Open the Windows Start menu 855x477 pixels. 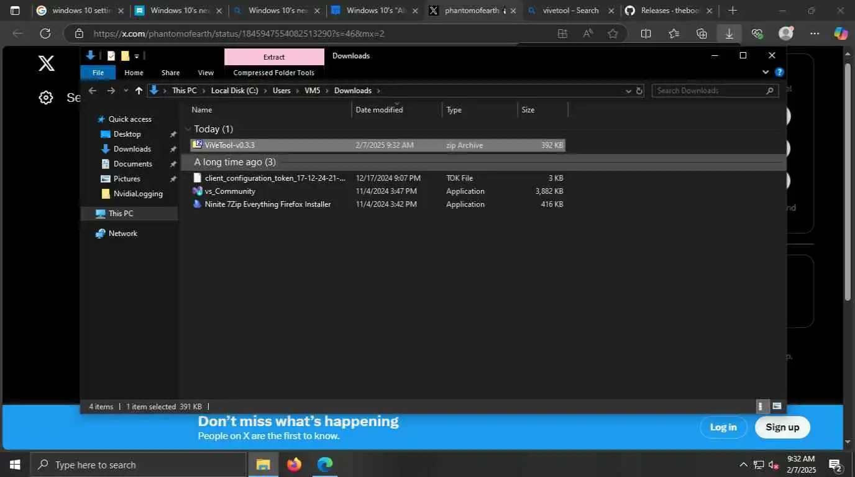coord(15,465)
